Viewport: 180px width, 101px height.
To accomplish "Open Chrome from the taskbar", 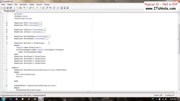I will coord(35,99).
